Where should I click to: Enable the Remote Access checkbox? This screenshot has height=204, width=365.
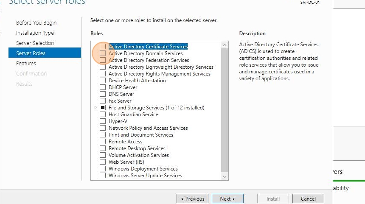103,141
